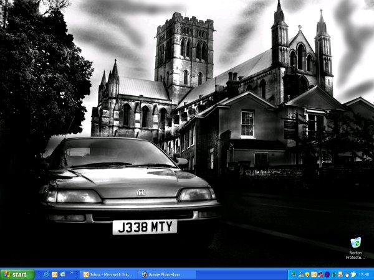Click the orange Outlook Quick Launch icon
This screenshot has height=280, width=374.
tap(55, 274)
